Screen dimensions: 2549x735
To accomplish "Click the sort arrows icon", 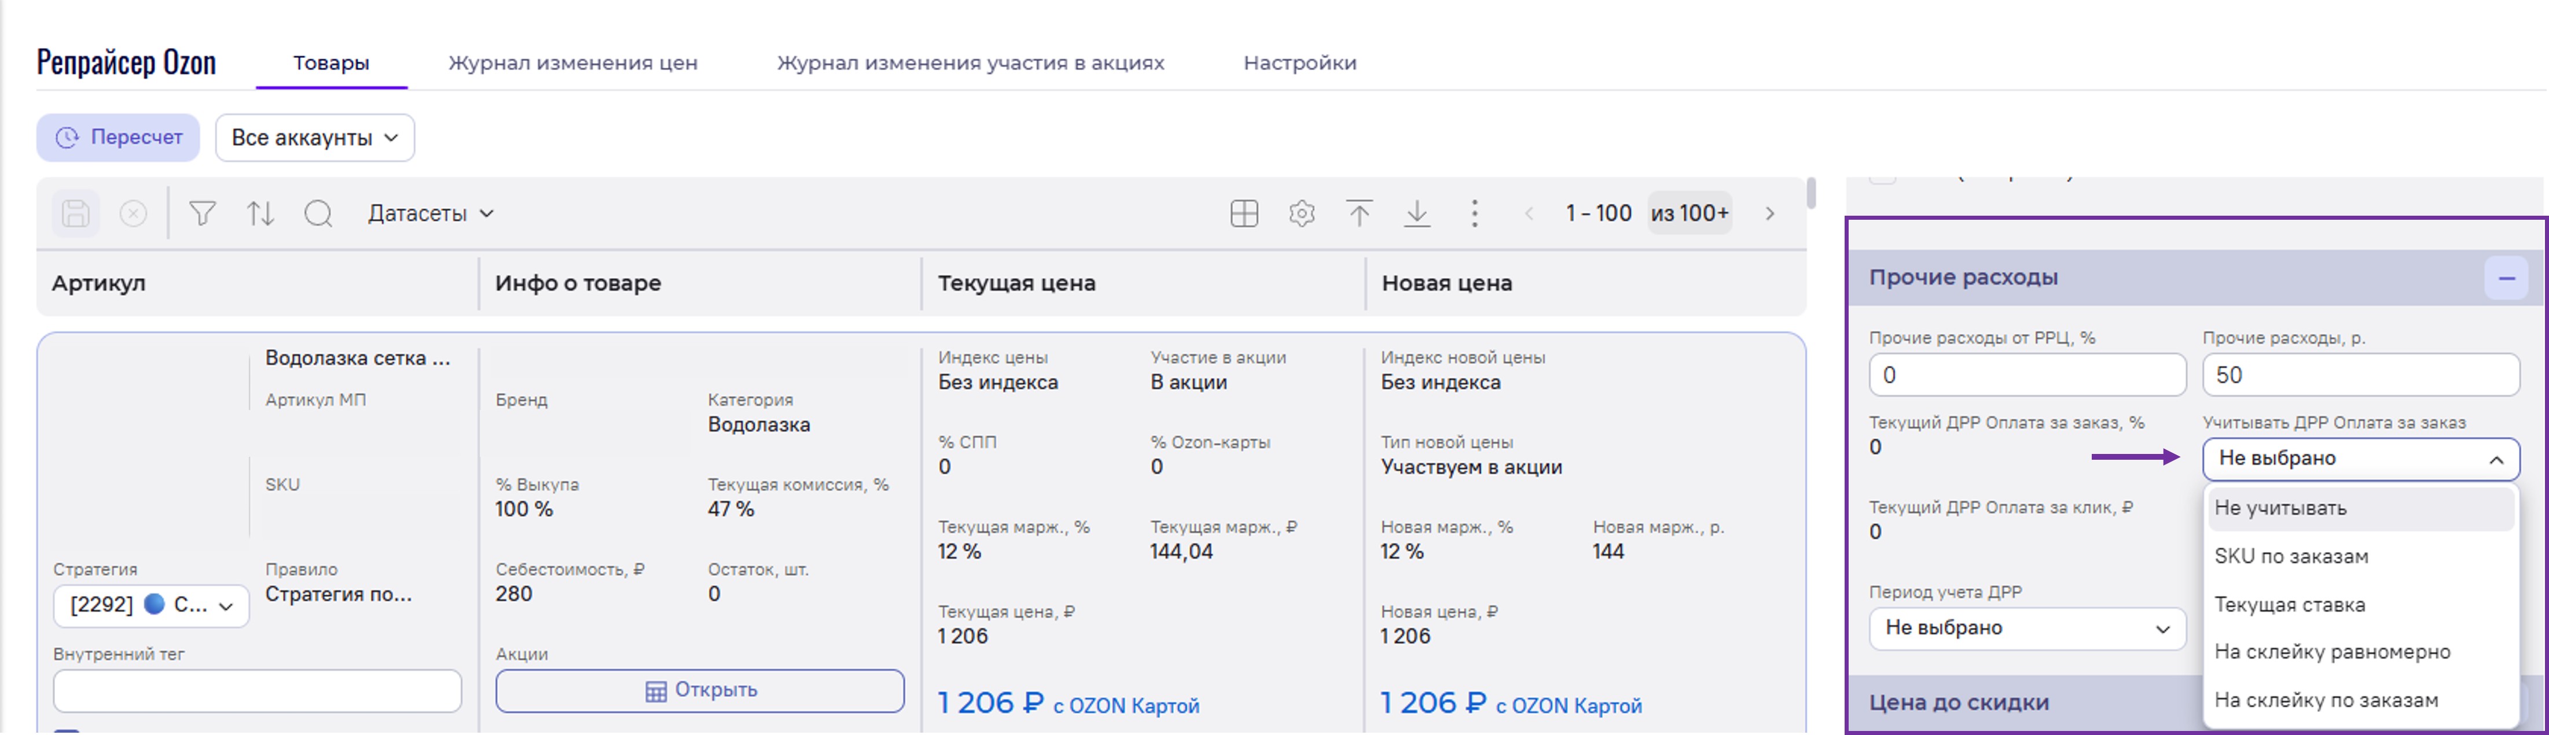I will (260, 213).
